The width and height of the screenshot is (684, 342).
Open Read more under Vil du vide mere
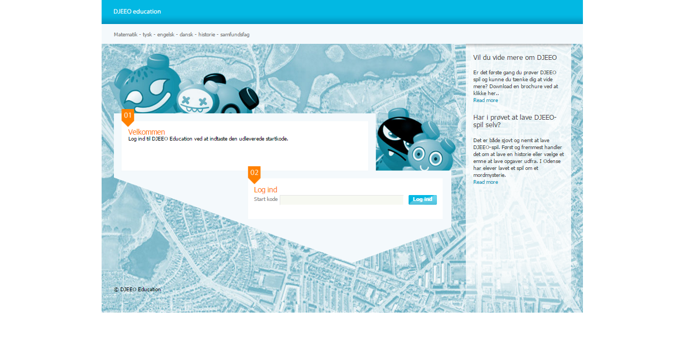point(486,100)
